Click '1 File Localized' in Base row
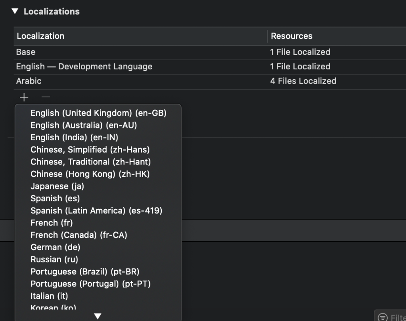This screenshot has width=406, height=321. (301, 52)
